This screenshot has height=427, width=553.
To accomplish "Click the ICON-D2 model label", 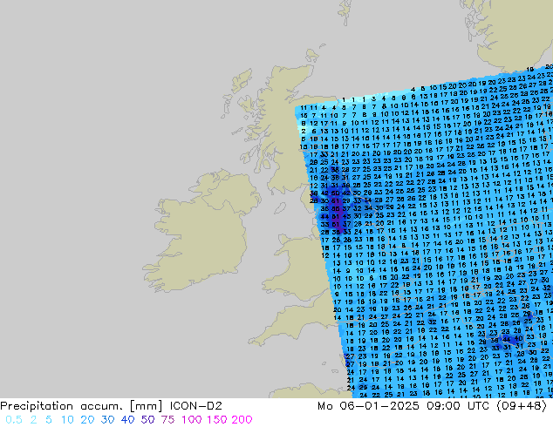I will tap(196, 406).
